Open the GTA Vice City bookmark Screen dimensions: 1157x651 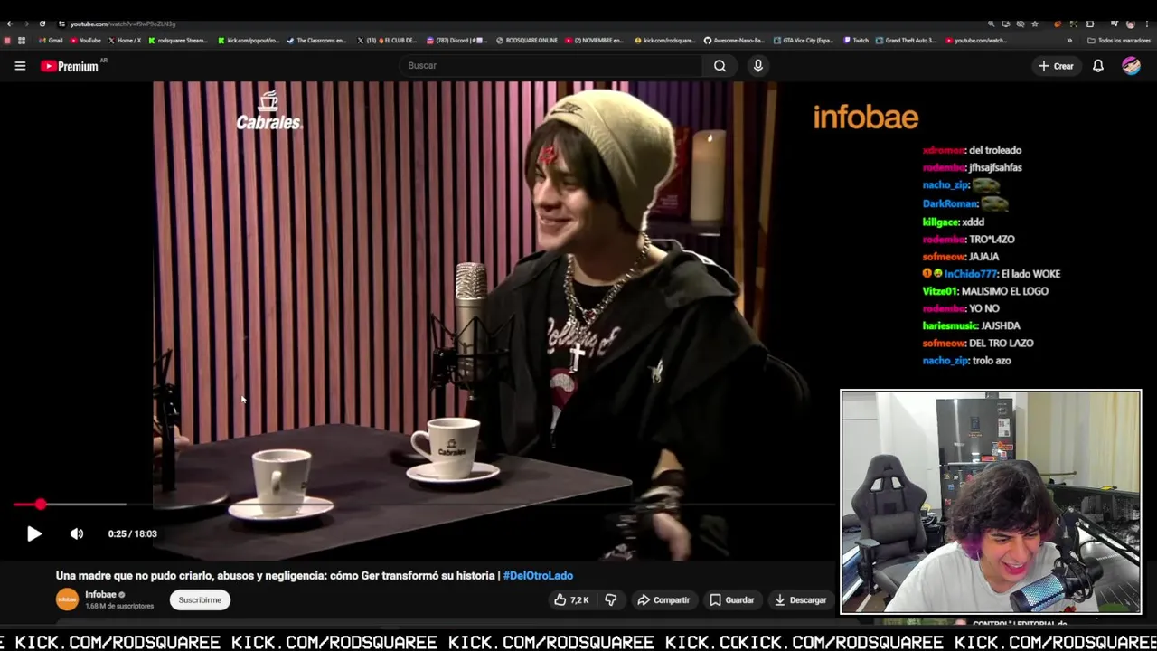point(804,41)
